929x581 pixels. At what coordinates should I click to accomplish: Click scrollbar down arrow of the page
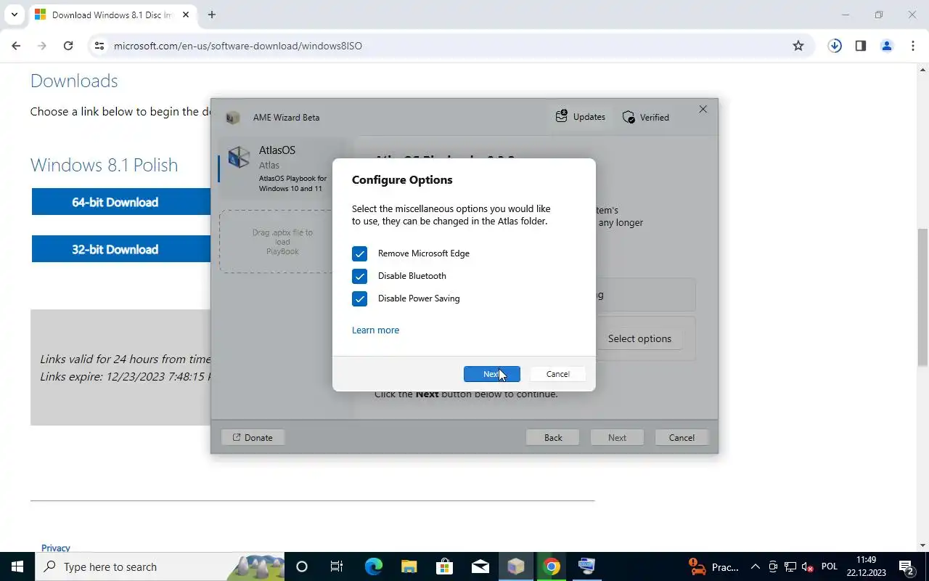(x=923, y=545)
